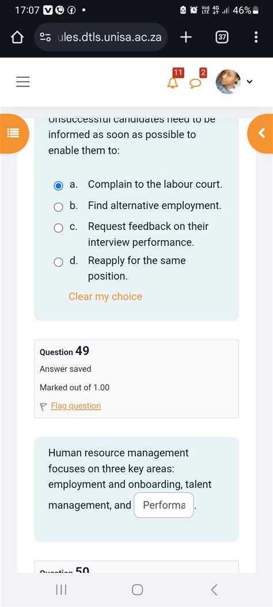This screenshot has height=607, width=273.
Task: Expand the user profile dropdown arrow
Action: point(250,82)
